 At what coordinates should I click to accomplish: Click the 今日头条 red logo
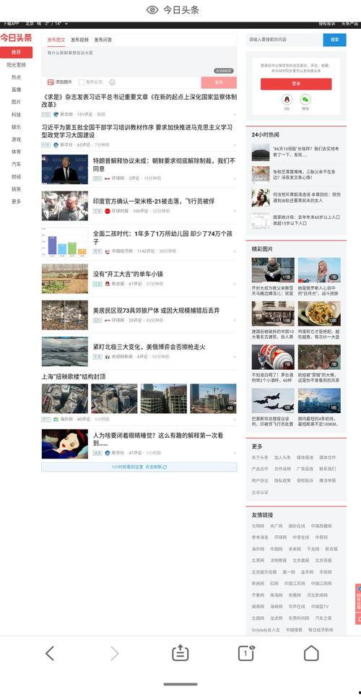pyautogui.click(x=16, y=38)
